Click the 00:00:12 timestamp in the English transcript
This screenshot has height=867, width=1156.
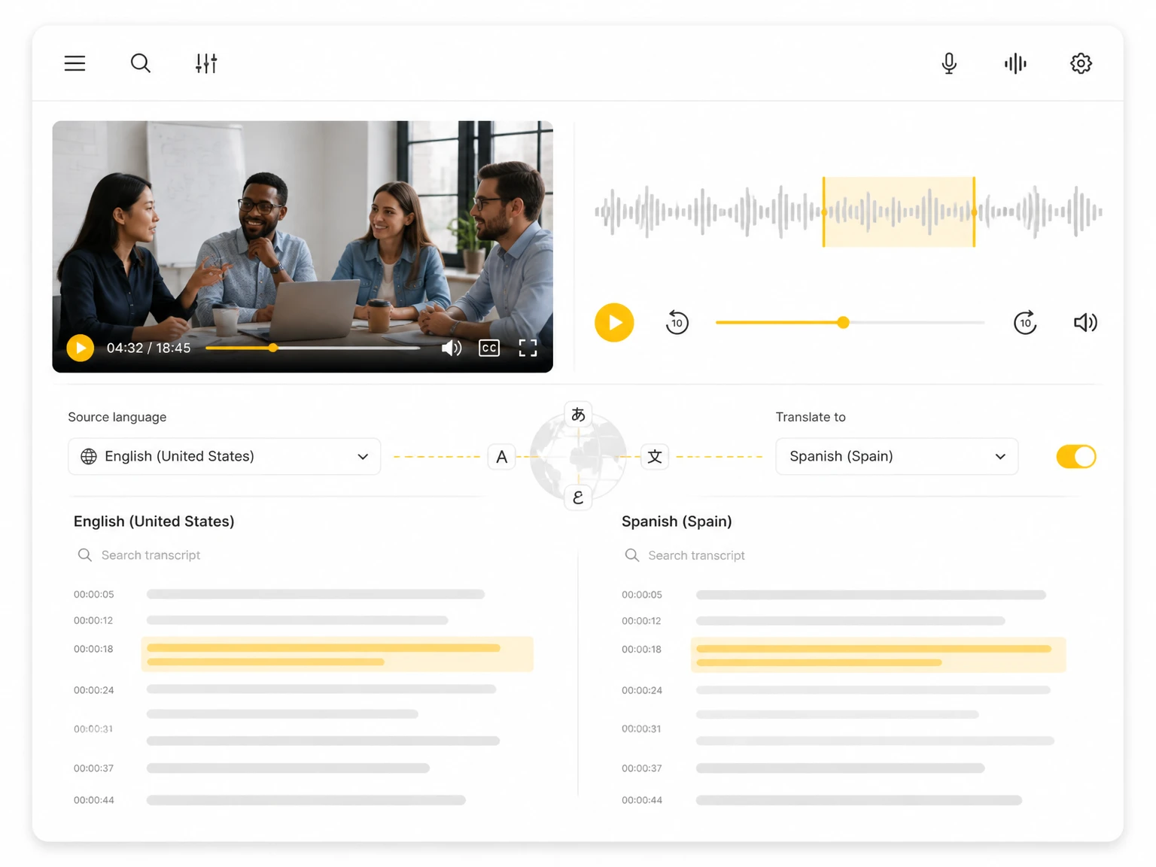pos(93,621)
